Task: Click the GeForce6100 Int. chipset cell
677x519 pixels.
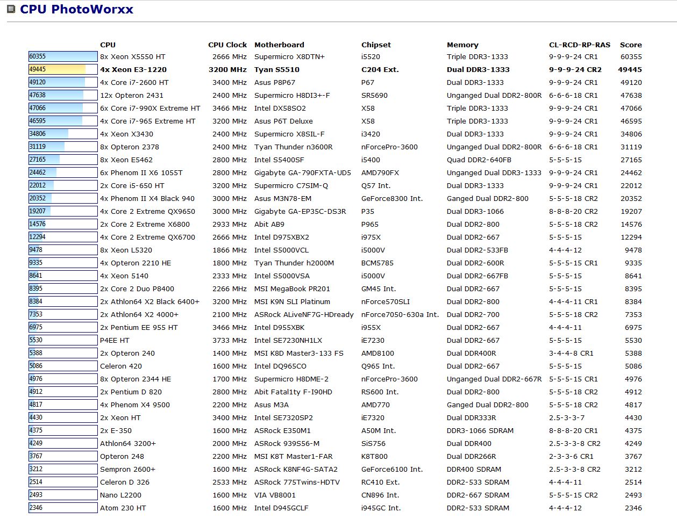Action: click(x=392, y=469)
